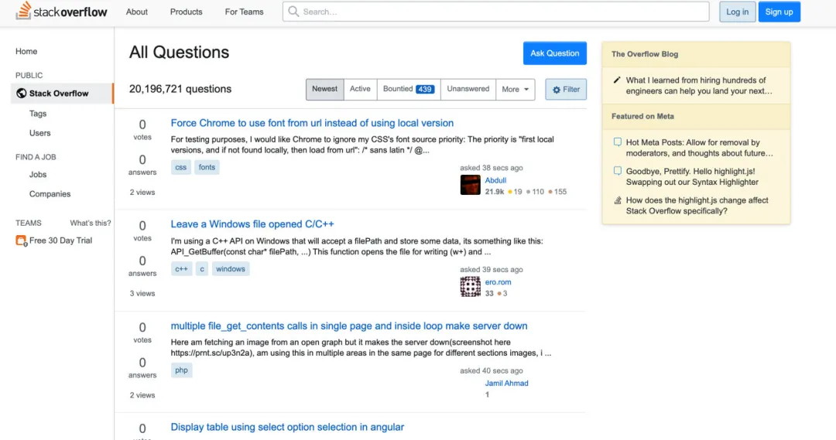This screenshot has height=440, width=836.
Task: Open highlight.js change meta question
Action: point(697,206)
